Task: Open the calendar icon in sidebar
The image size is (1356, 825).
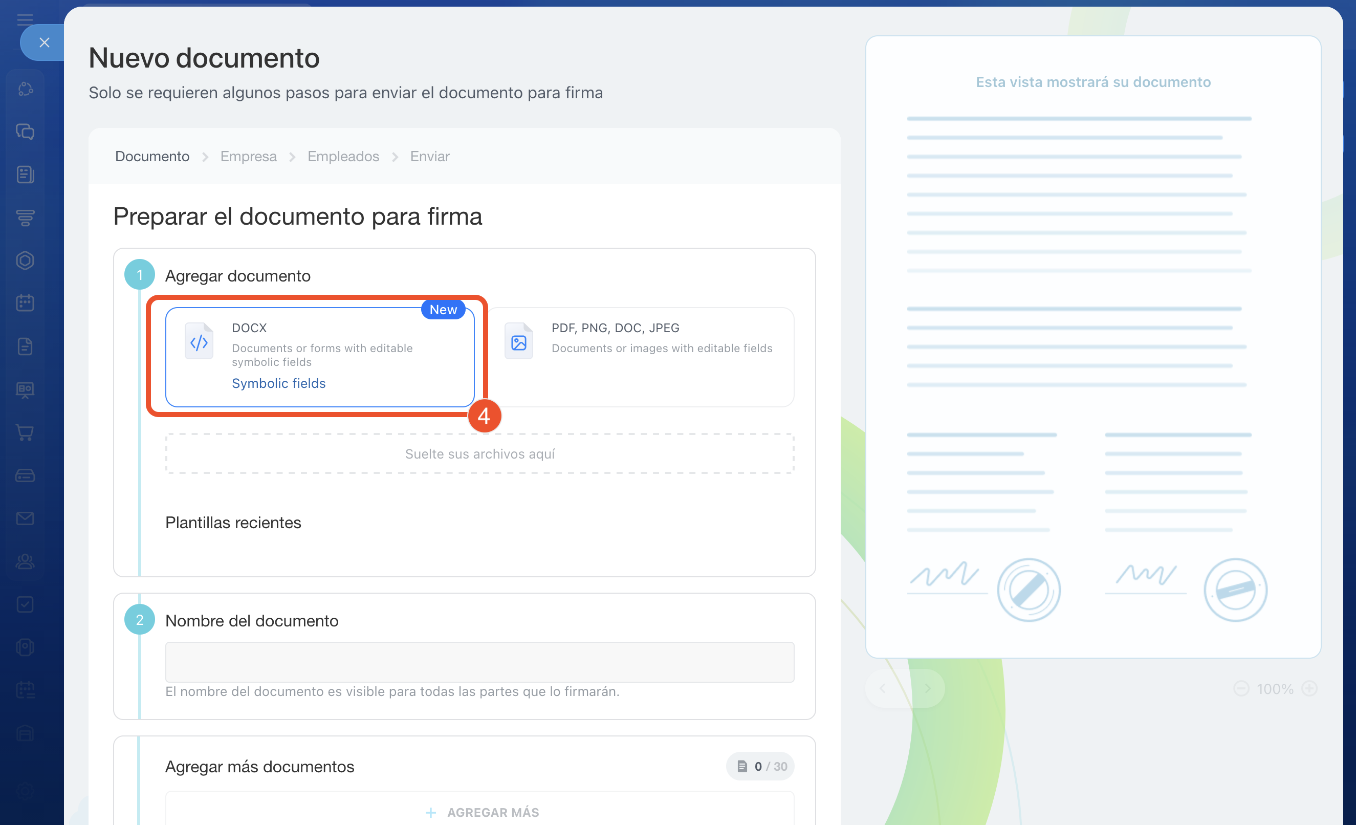Action: (x=25, y=302)
